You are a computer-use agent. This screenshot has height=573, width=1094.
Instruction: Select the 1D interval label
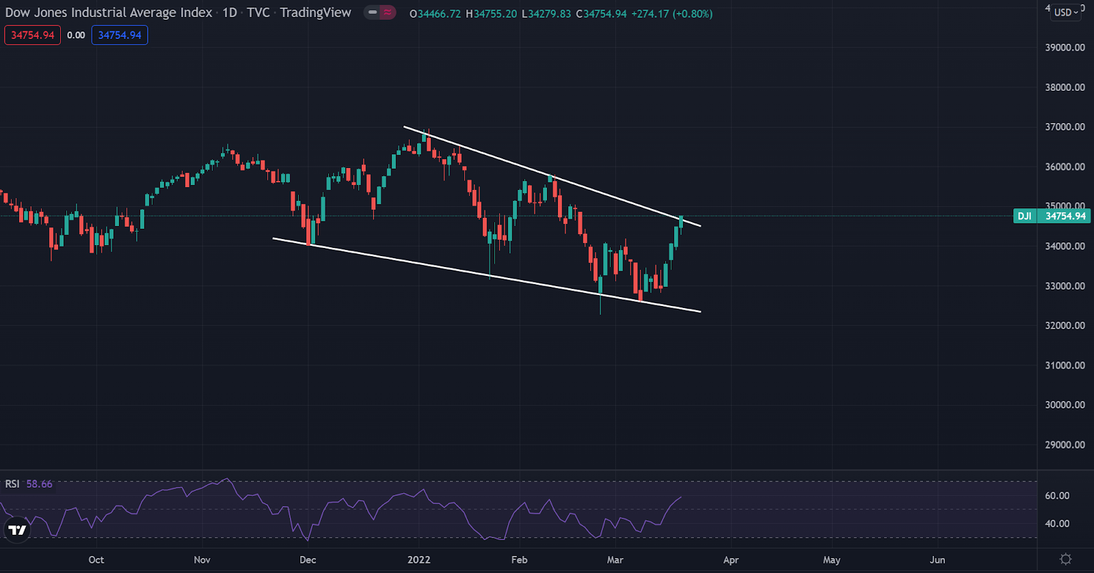(x=230, y=12)
